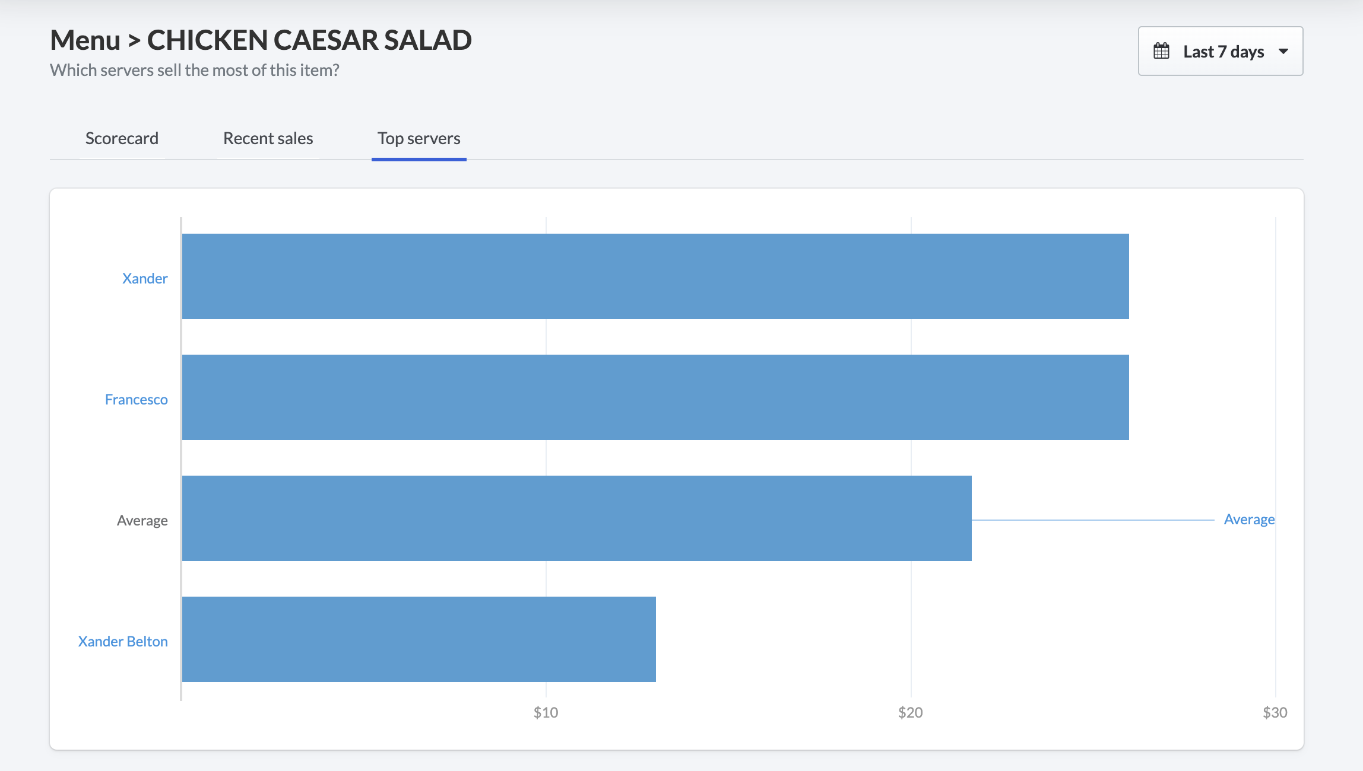The image size is (1363, 771).
Task: Go back via the Menu breadcrumb
Action: (85, 40)
